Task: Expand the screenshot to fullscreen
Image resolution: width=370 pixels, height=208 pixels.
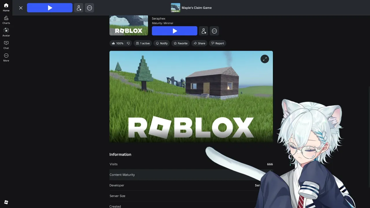Action: [265, 59]
